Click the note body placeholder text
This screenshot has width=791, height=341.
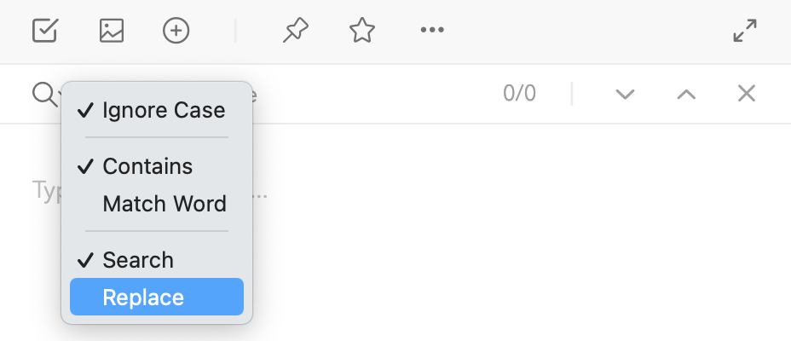149,193
